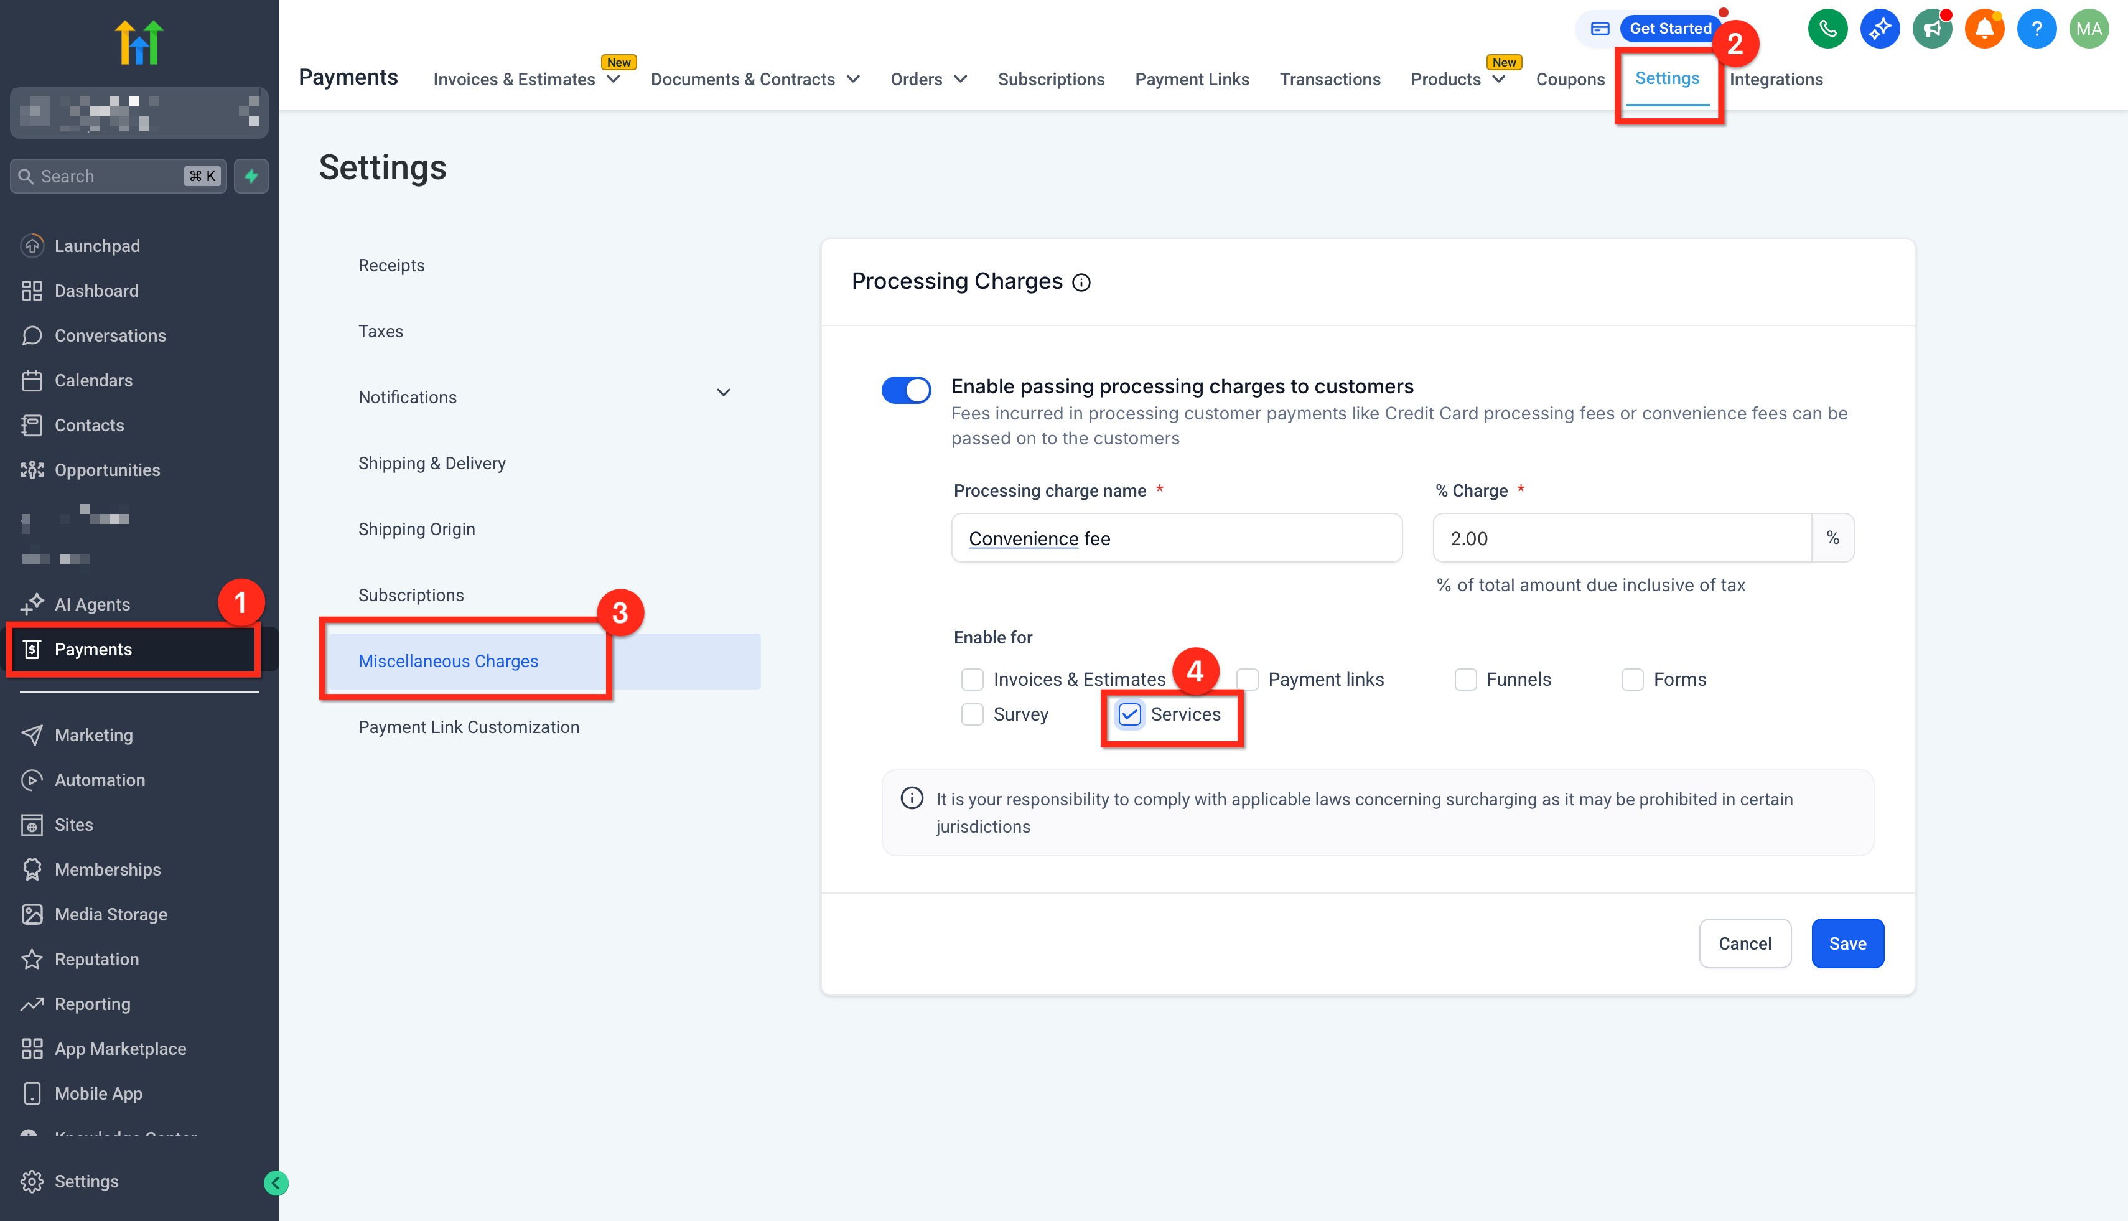Collapse sidebar with green arrow button

pos(276,1182)
